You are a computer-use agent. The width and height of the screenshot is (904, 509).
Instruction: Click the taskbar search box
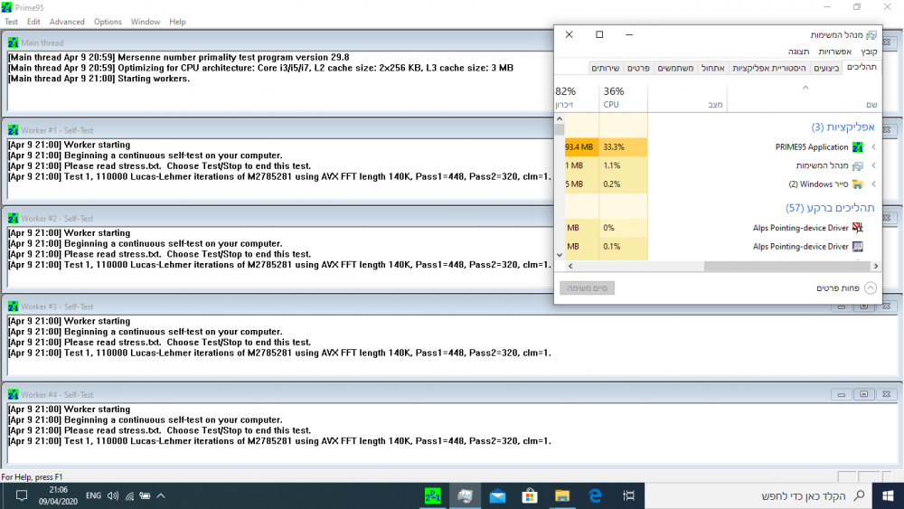pyautogui.click(x=758, y=495)
